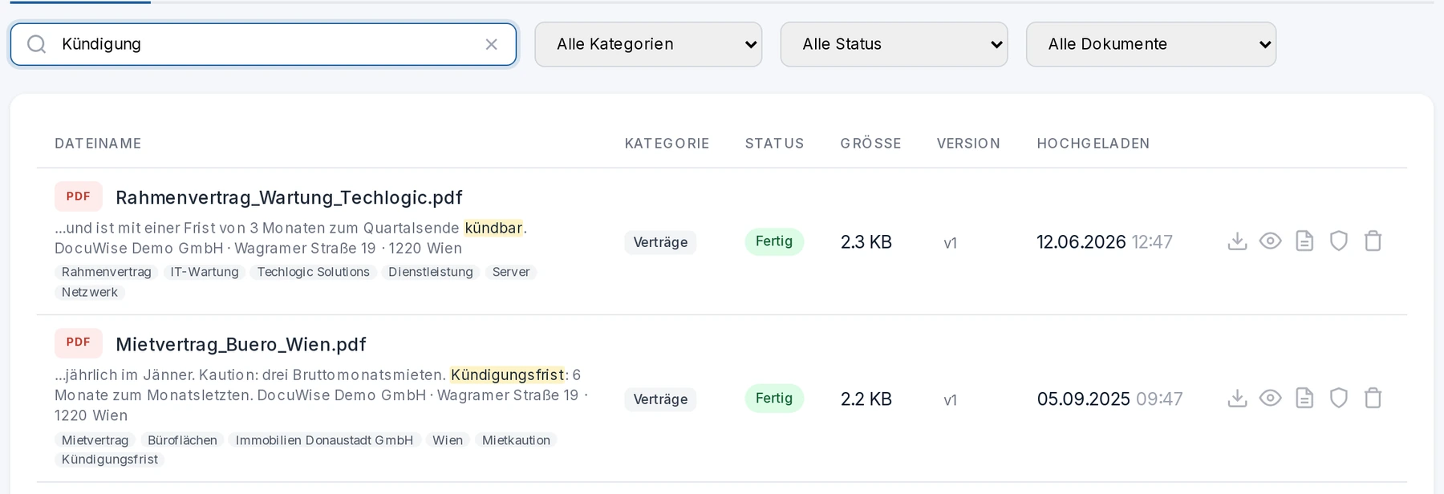
Task: Download Mietvertrag_Buero_Wien.pdf
Action: point(1237,399)
